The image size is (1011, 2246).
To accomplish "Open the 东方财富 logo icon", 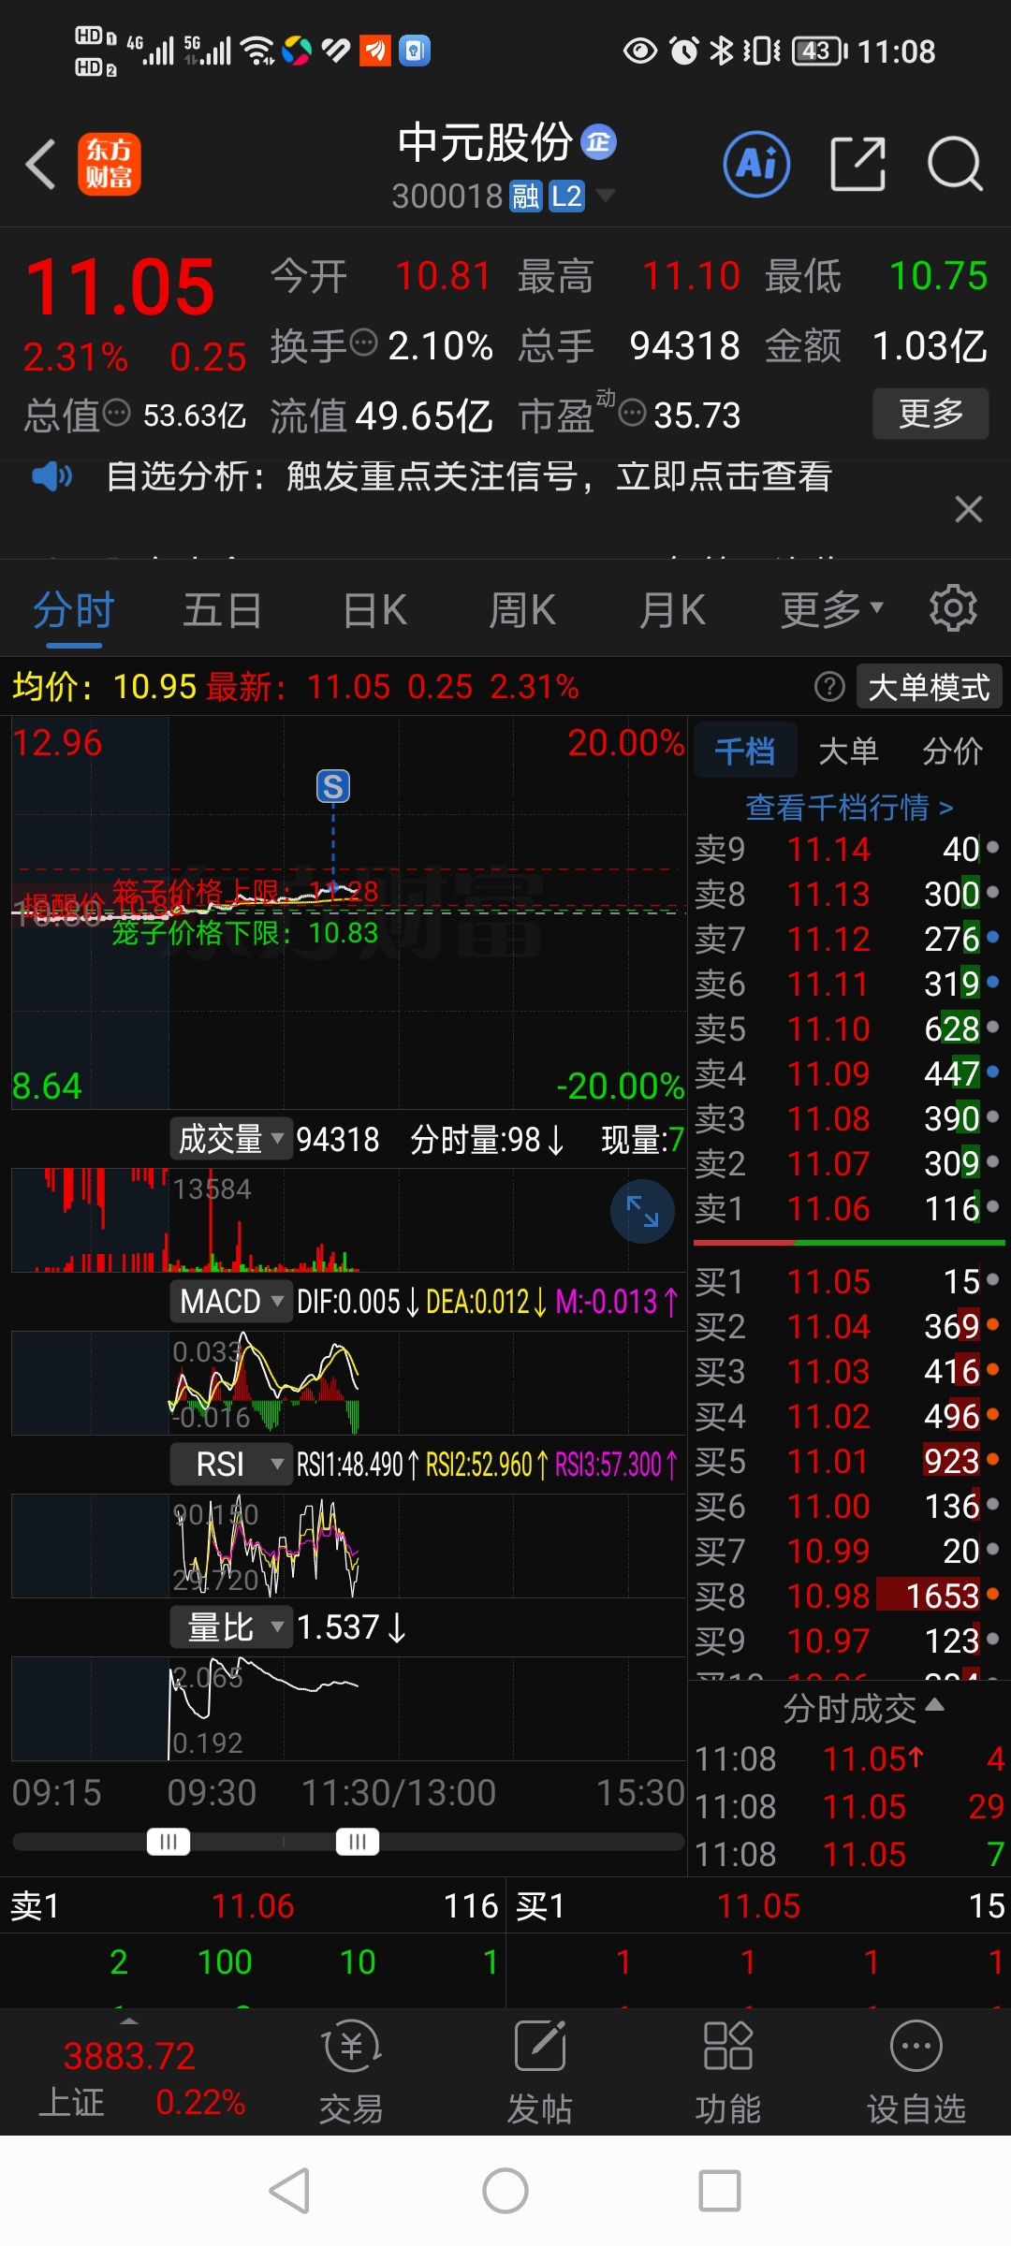I will pos(109,164).
